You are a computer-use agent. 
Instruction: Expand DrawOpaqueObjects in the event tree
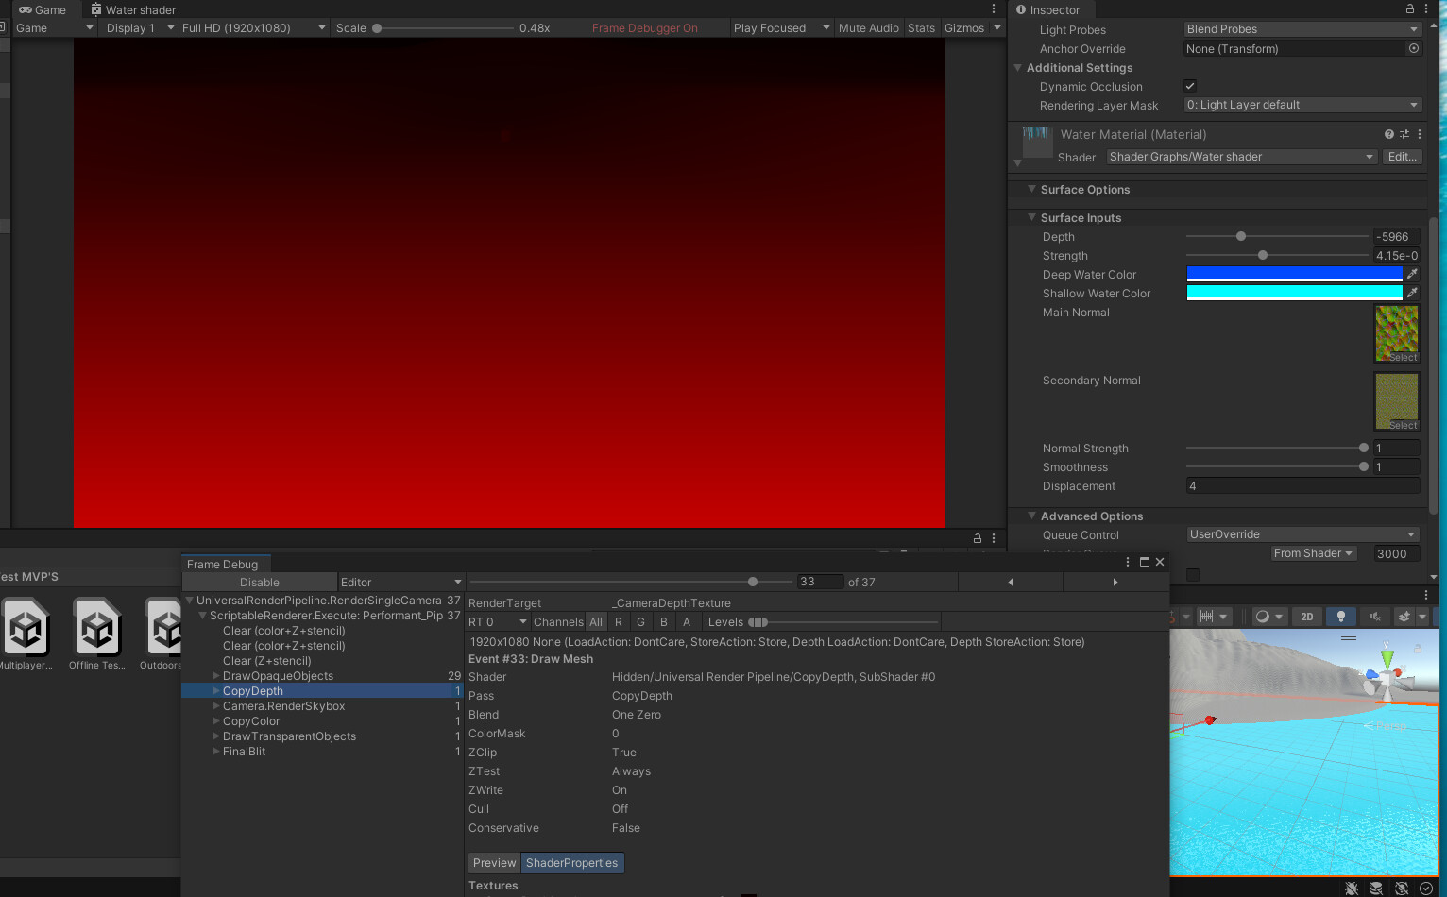215,676
